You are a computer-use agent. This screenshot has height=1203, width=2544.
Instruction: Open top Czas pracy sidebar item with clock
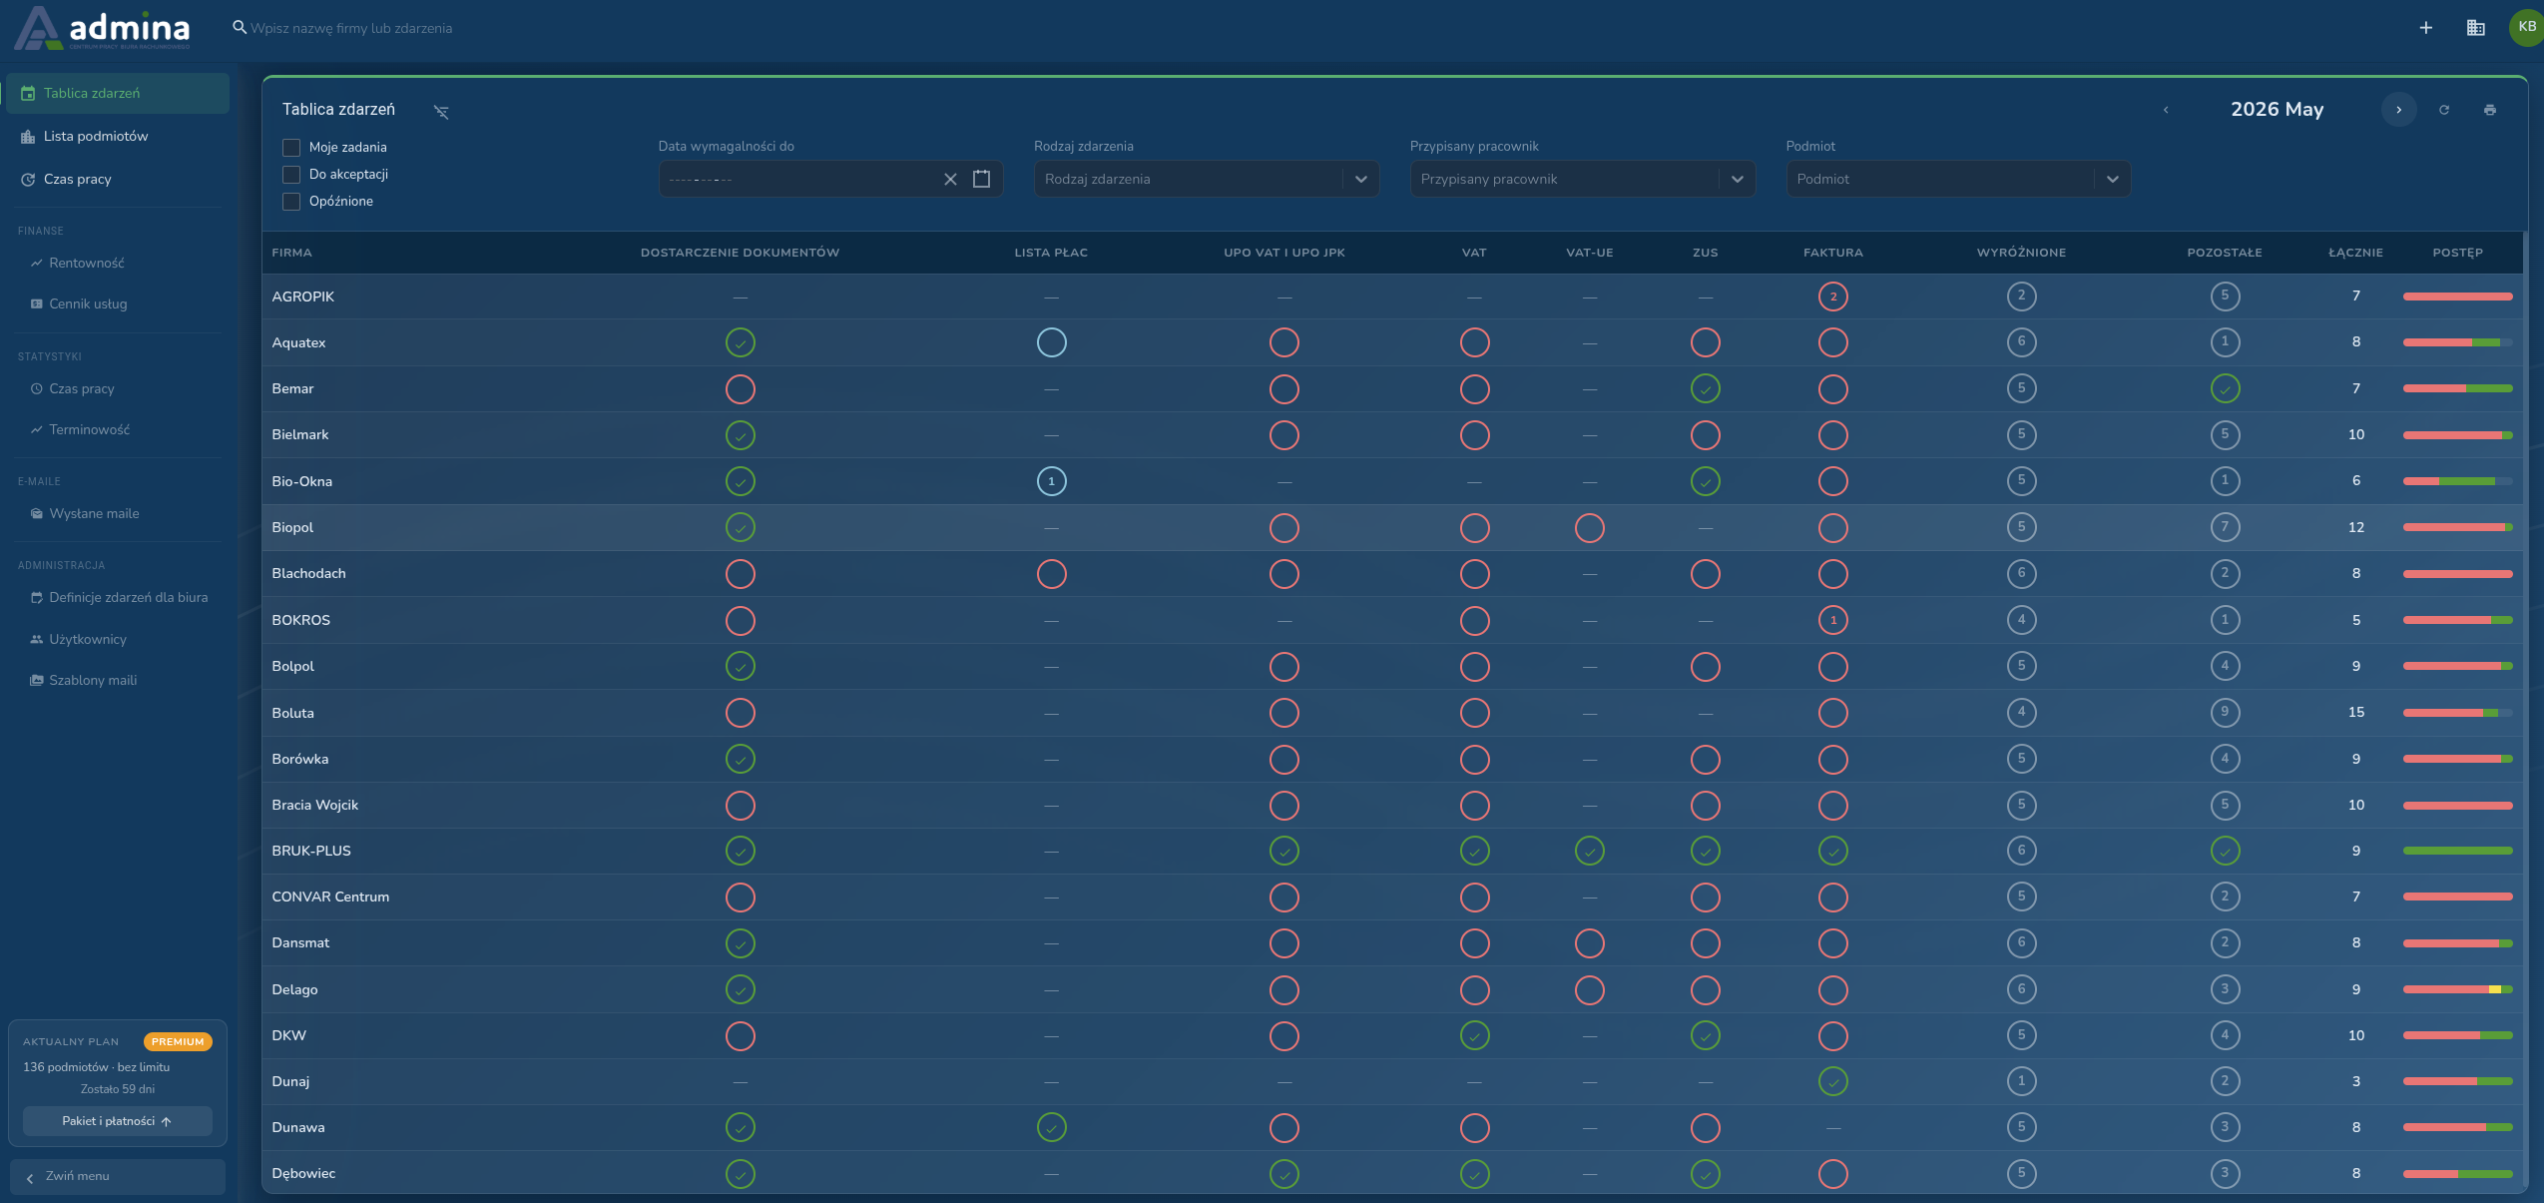click(118, 179)
